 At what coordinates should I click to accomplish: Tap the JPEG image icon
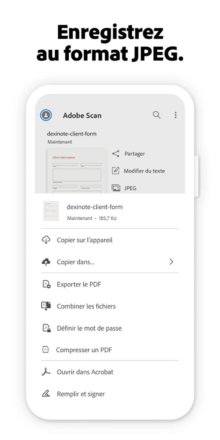[116, 188]
